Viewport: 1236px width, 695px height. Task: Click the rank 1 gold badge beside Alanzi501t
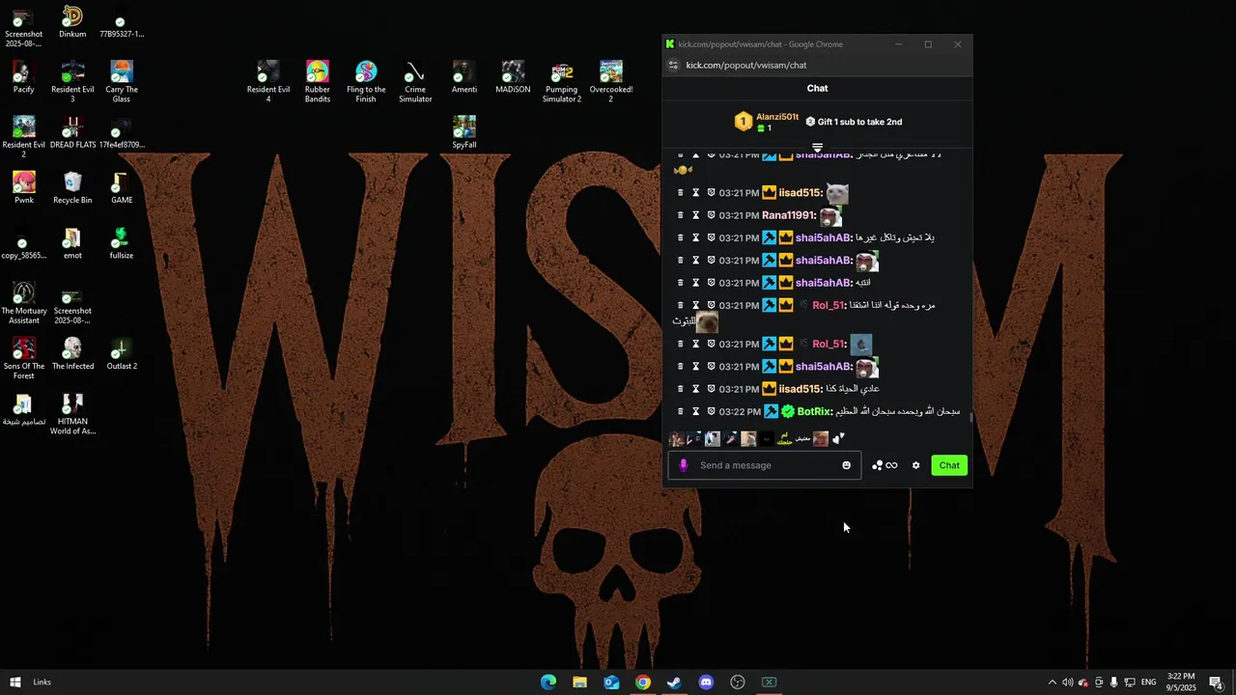click(x=743, y=122)
